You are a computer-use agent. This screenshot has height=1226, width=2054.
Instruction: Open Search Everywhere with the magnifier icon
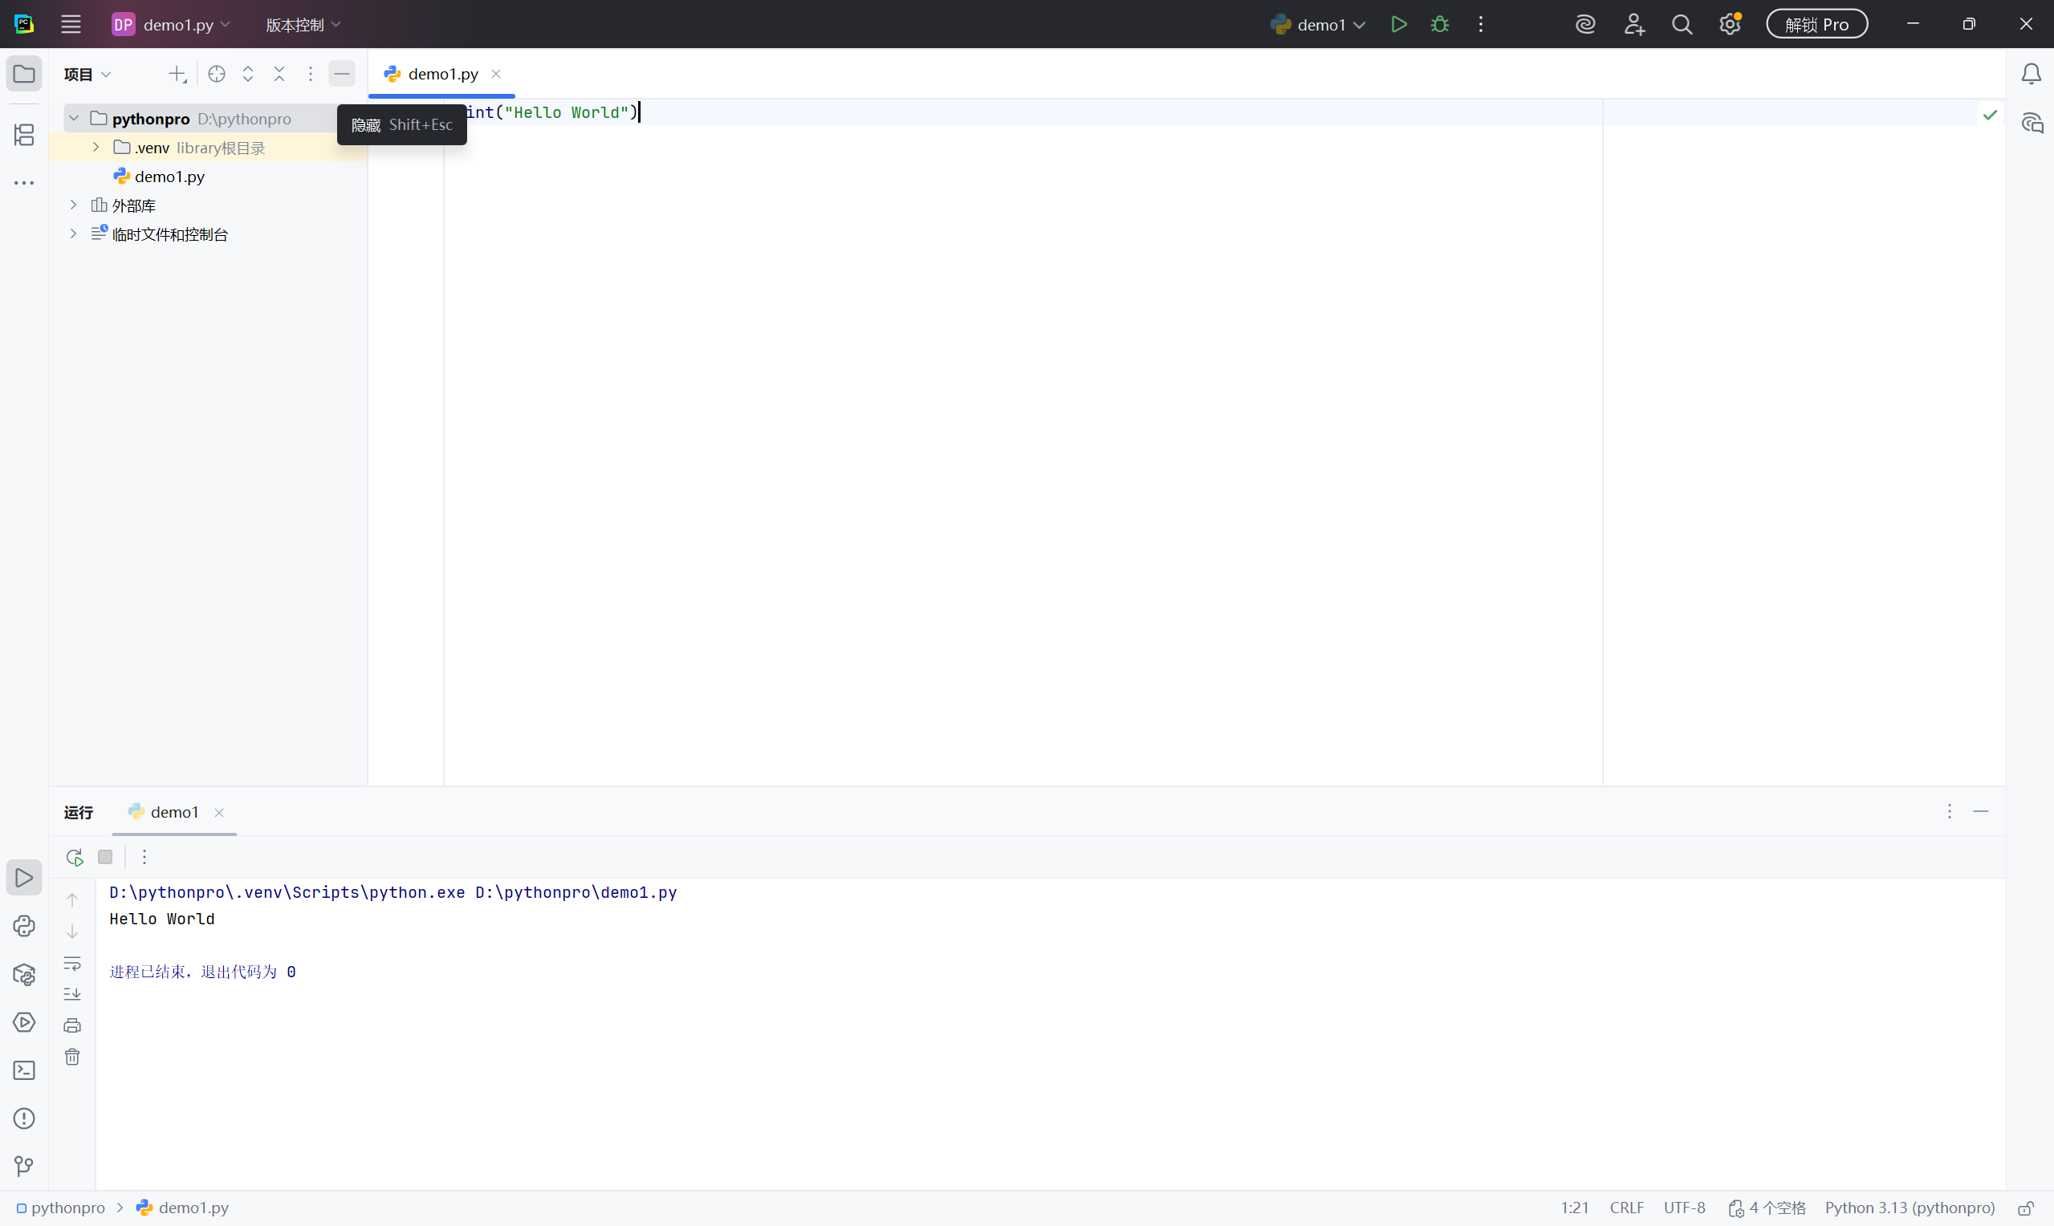1682,24
